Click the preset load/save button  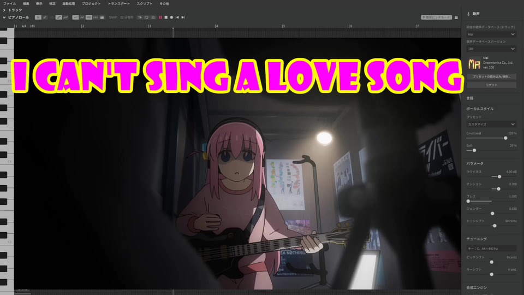(x=491, y=76)
